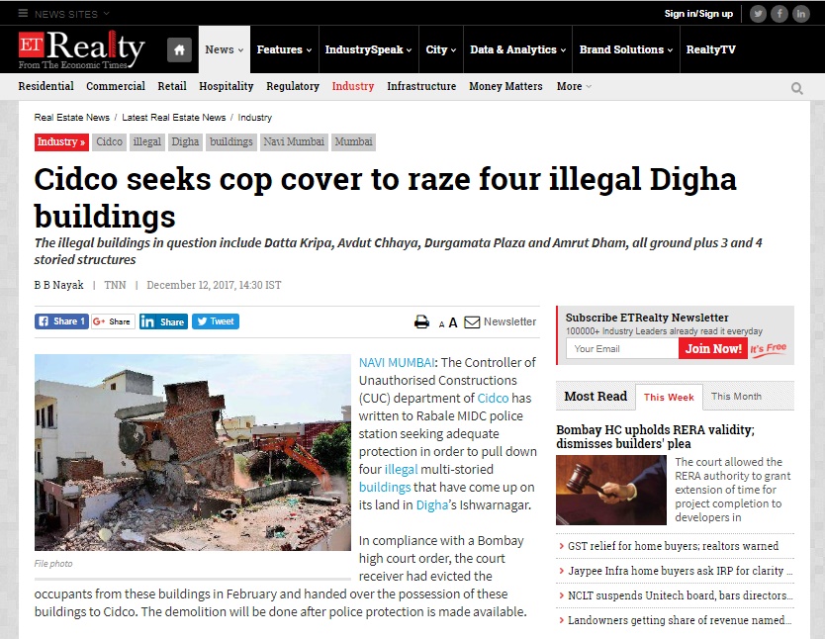The image size is (825, 639).
Task: Click illegal link in article body
Action: coord(401,470)
